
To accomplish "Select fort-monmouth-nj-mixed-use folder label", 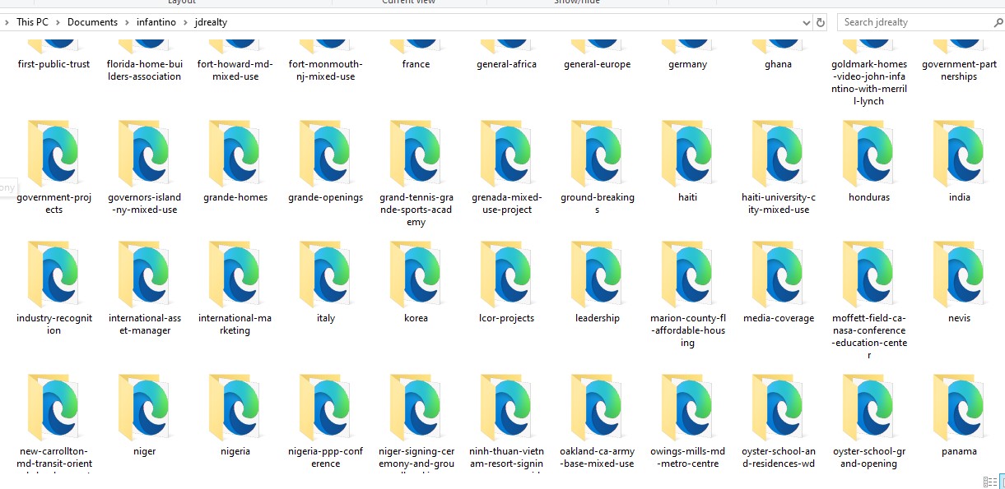I will click(325, 70).
